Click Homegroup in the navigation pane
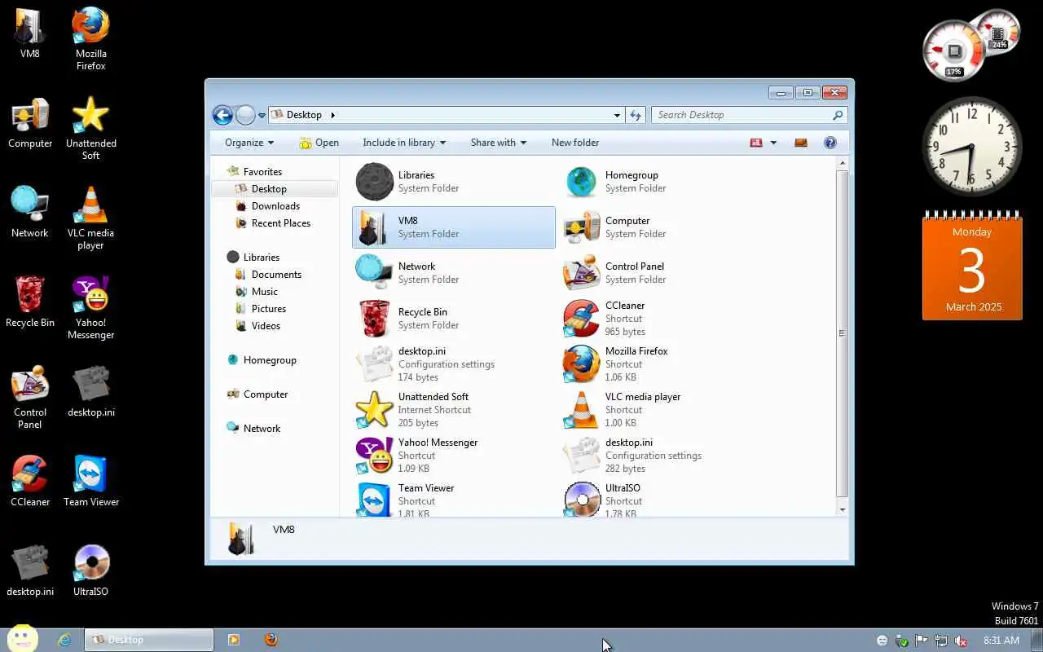This screenshot has height=652, width=1043. tap(270, 360)
